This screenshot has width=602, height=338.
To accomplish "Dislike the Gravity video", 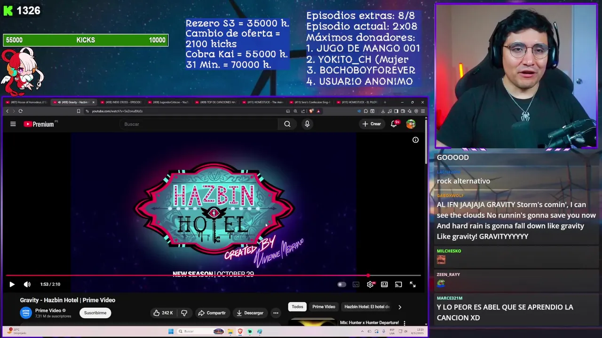I will tap(184, 313).
